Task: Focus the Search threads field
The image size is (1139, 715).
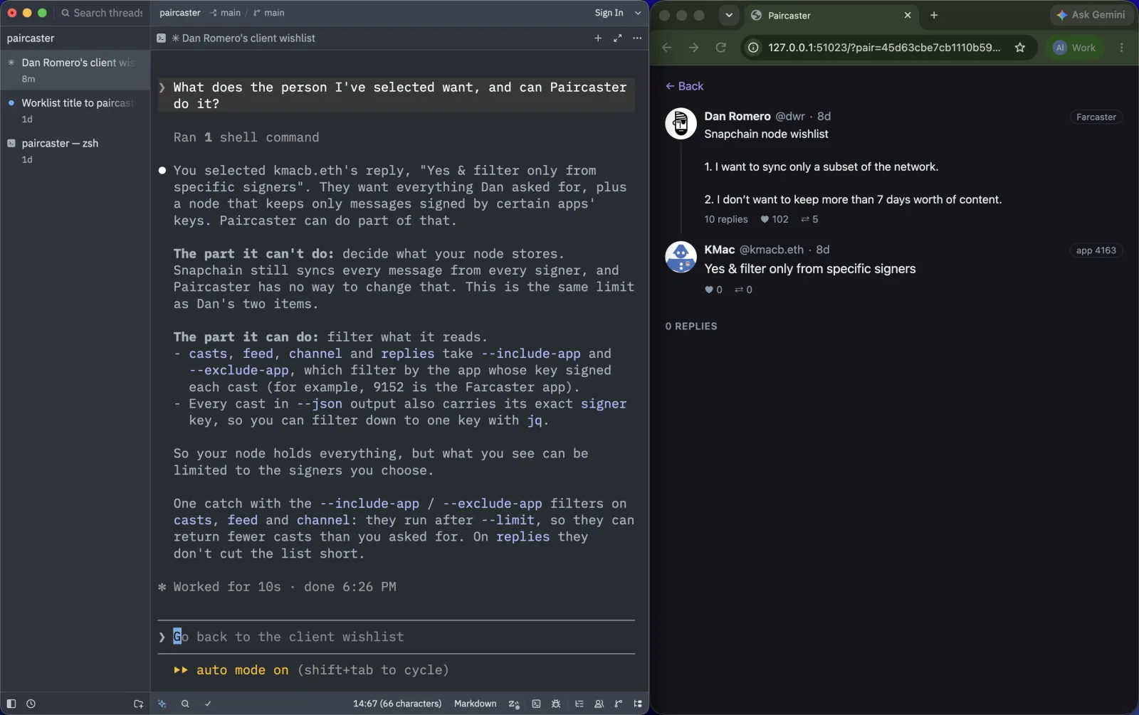Action: [102, 13]
